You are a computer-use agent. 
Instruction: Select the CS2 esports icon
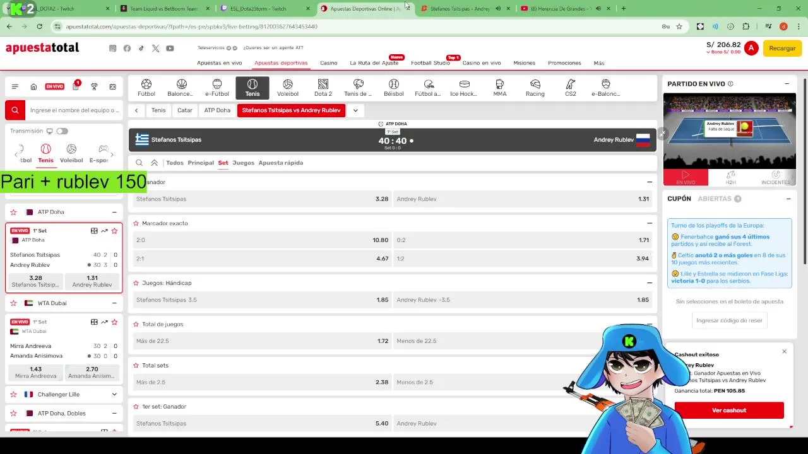pyautogui.click(x=571, y=88)
